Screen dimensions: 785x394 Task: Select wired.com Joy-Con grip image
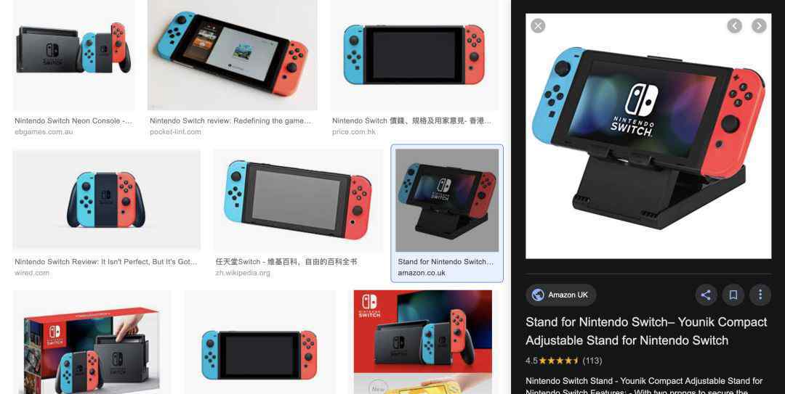tap(107, 200)
